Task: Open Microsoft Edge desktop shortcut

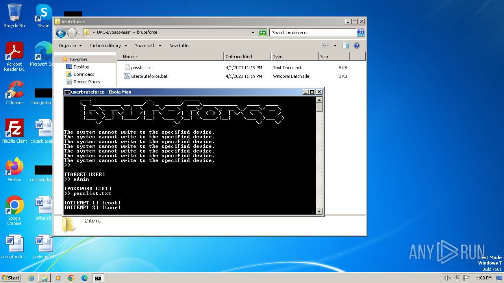Action: pyautogui.click(x=43, y=54)
